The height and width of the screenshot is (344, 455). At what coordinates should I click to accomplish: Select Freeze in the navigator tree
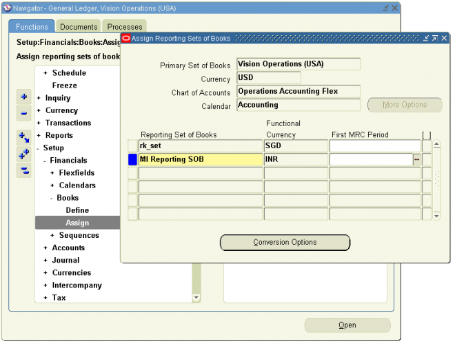(64, 85)
